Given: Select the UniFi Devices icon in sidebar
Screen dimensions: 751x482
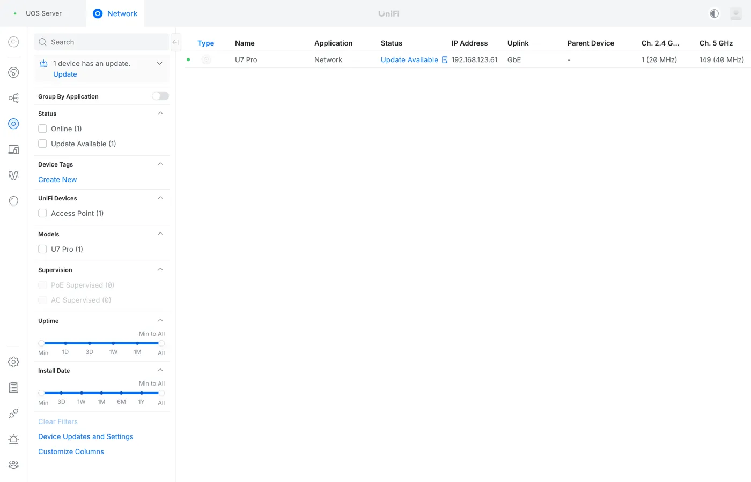Looking at the screenshot, I should 13,124.
